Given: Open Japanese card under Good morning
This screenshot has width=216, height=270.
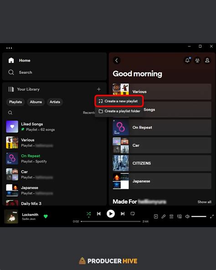Looking at the screenshot, I should 162,181.
